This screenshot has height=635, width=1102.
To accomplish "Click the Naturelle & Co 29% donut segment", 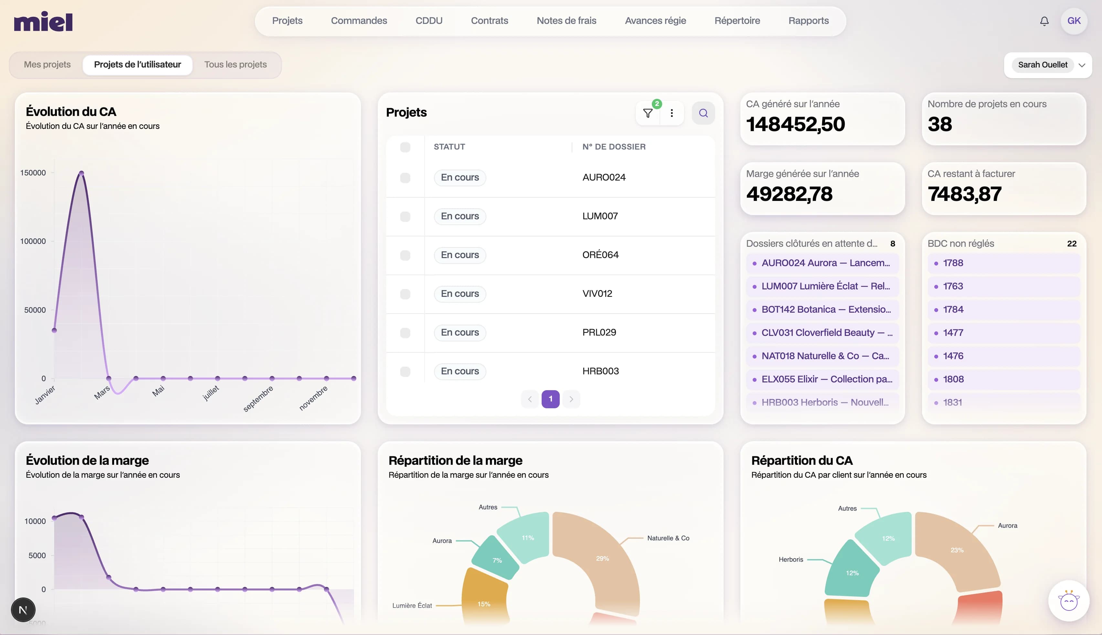I will 602,559.
